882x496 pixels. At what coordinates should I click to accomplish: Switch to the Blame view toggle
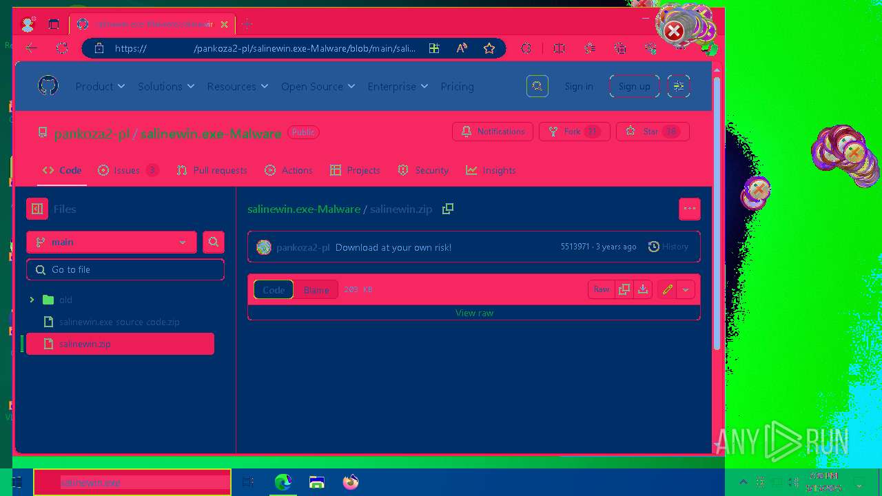pos(316,290)
